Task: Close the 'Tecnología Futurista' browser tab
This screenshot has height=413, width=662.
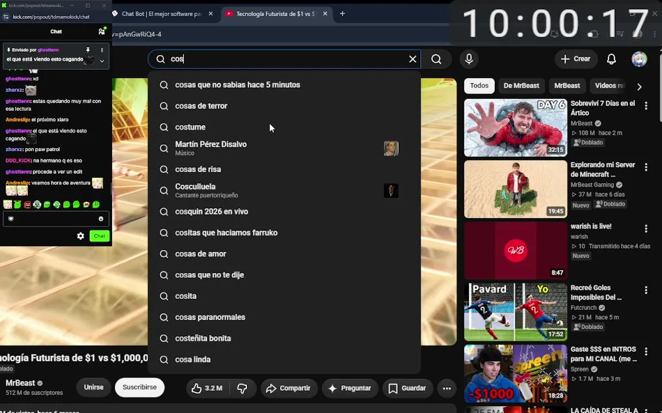Action: click(x=325, y=14)
